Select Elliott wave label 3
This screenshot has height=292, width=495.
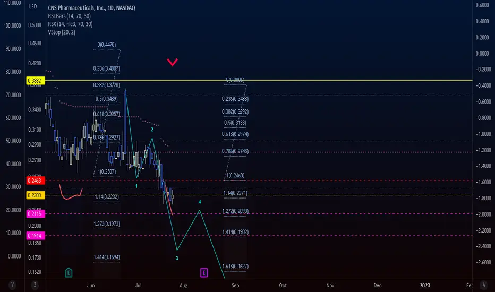177,258
